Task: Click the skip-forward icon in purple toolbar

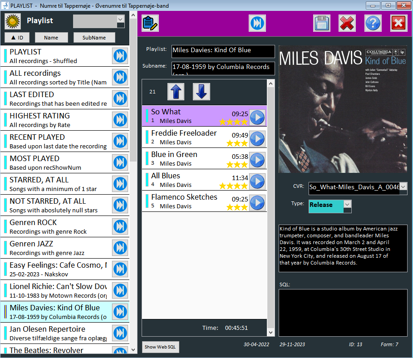Action: [257, 23]
